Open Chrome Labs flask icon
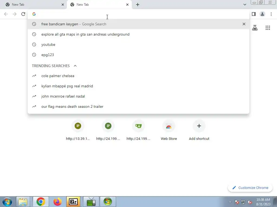Viewport: 277px width, 207px height. click(x=255, y=28)
